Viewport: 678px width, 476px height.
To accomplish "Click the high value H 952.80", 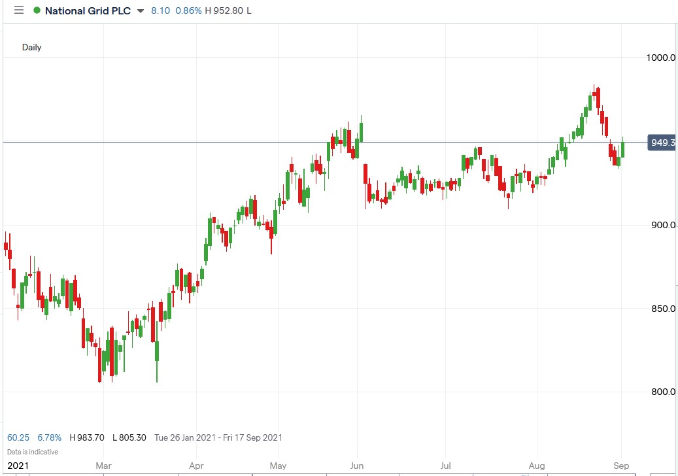I will tap(224, 10).
